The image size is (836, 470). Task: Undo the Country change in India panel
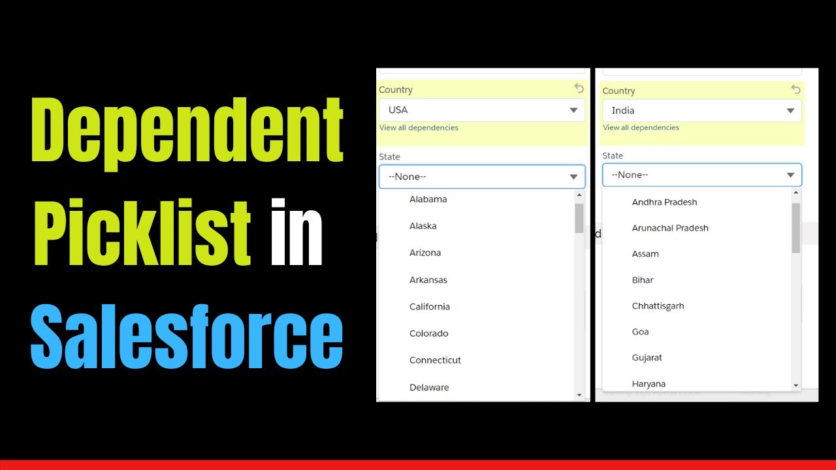(x=796, y=89)
